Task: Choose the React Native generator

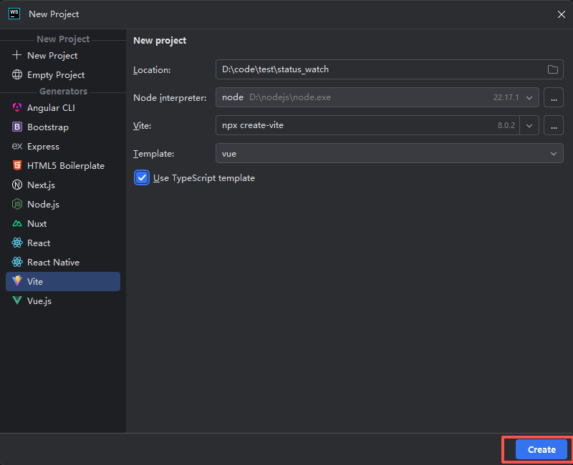Action: pyautogui.click(x=63, y=263)
